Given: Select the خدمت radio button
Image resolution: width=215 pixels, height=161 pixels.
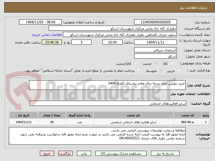Looking at the screenshot, I should [x=156, y=63].
